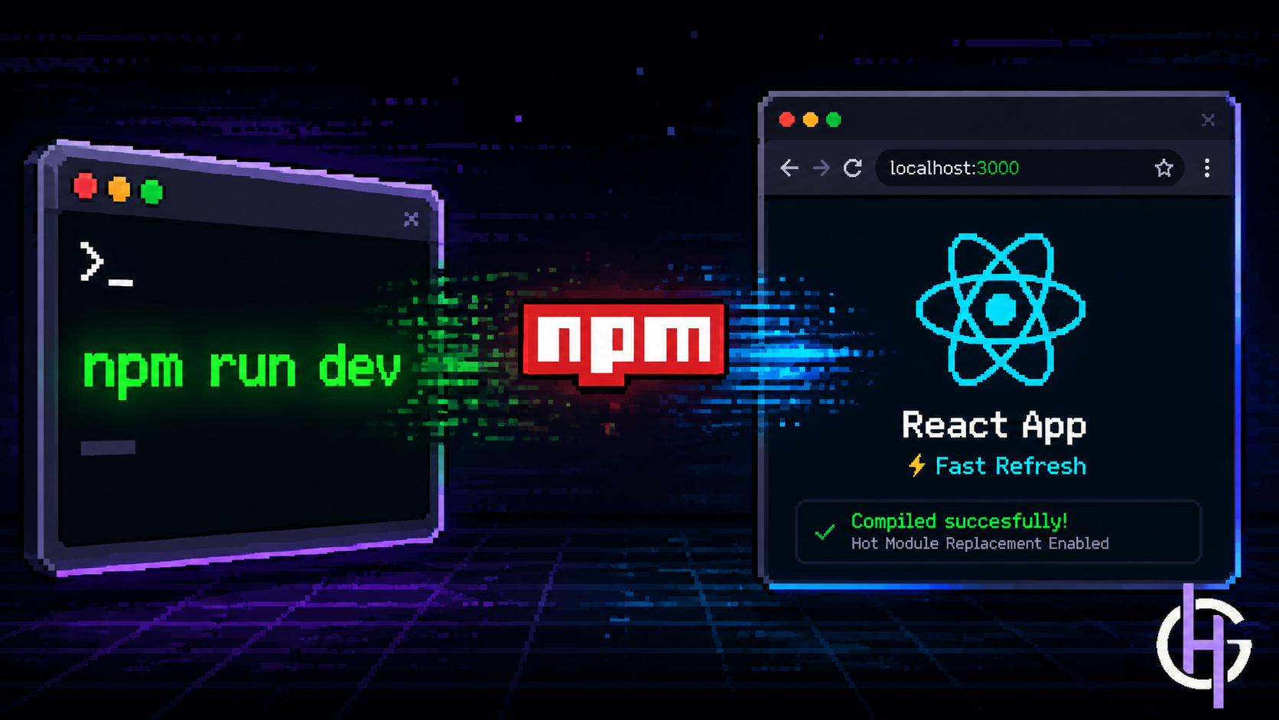
Task: Click the browser window red dot
Action: pyautogui.click(x=787, y=119)
